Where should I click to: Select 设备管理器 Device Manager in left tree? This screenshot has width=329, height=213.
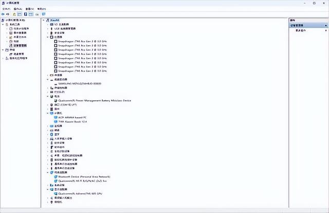20,45
